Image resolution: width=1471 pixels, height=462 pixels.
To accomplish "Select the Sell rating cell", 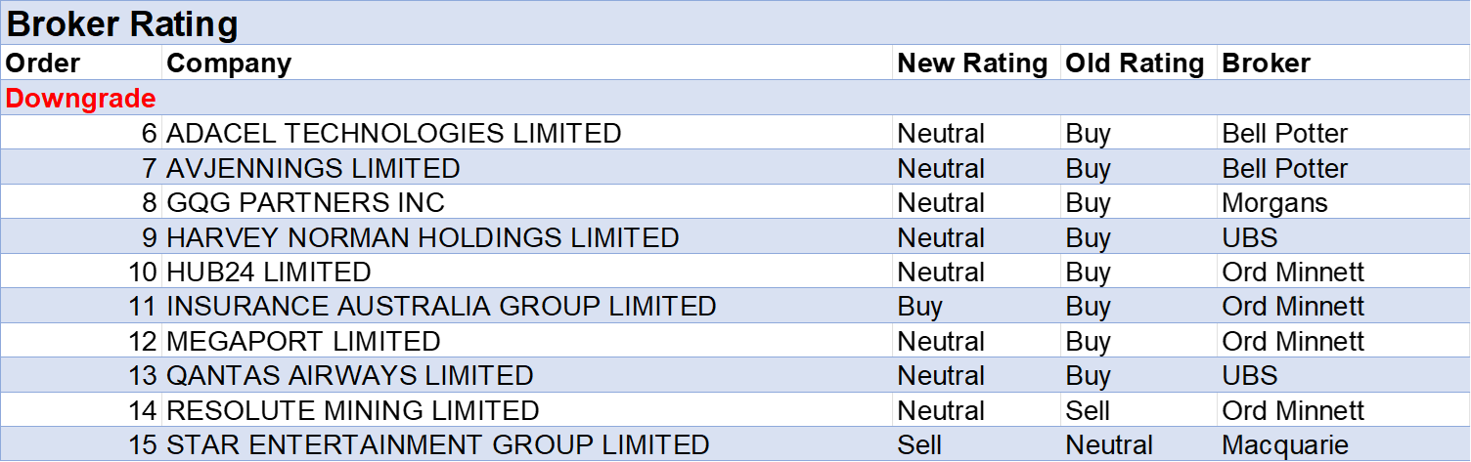I will 919,446.
